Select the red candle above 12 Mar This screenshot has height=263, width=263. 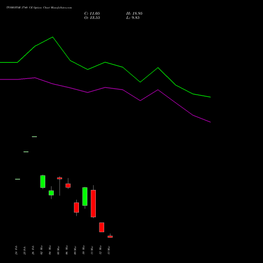click(x=102, y=227)
